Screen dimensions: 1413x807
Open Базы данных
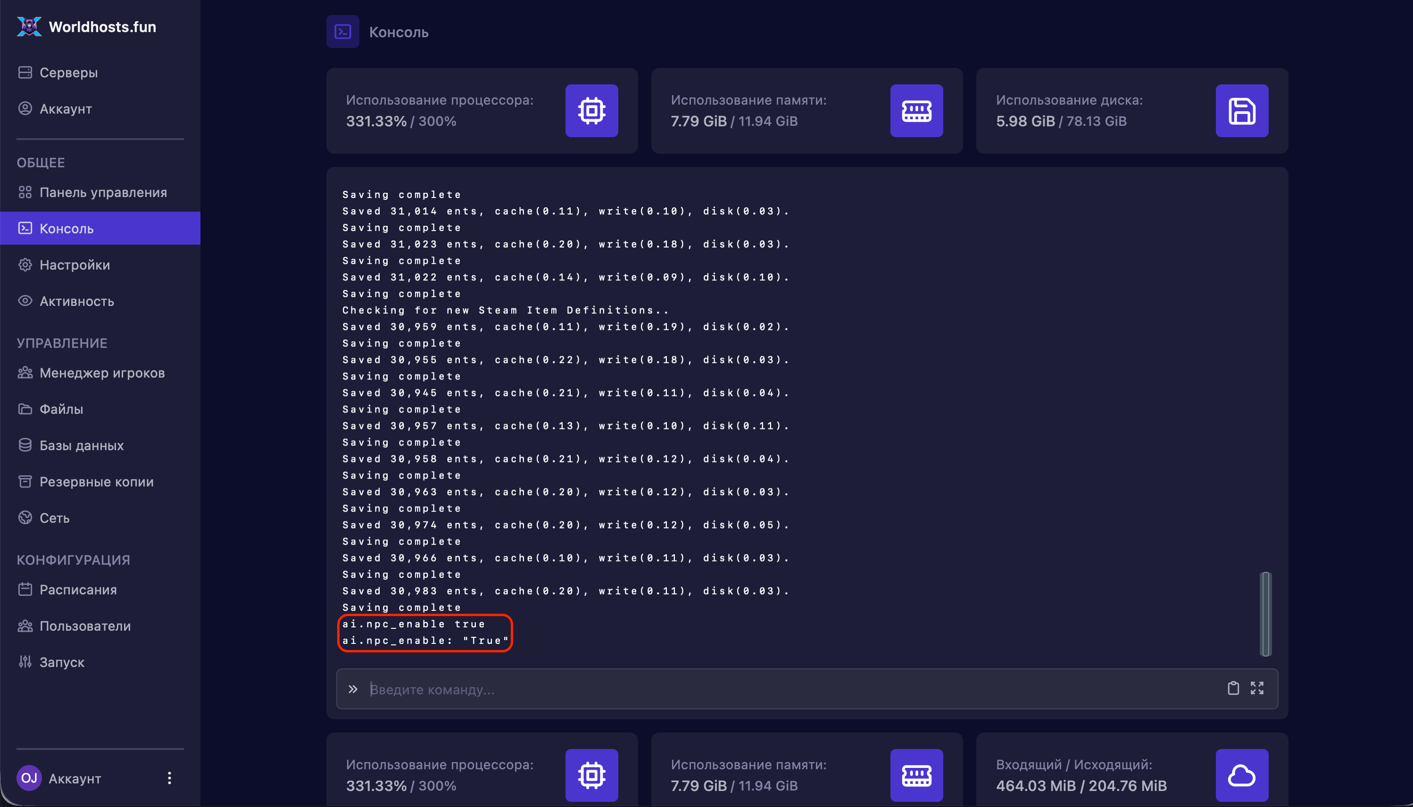click(100, 445)
